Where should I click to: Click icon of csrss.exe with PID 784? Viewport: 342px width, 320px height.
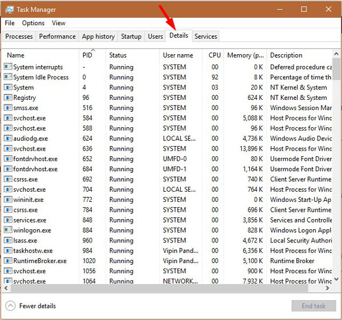[8, 210]
